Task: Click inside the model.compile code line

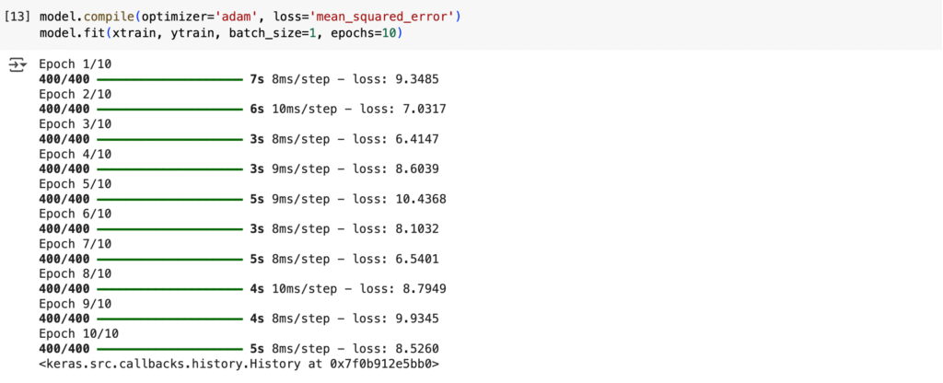Action: pos(250,17)
